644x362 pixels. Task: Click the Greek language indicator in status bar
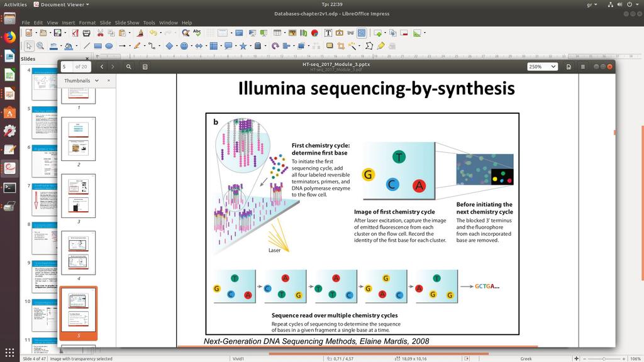[526, 359]
